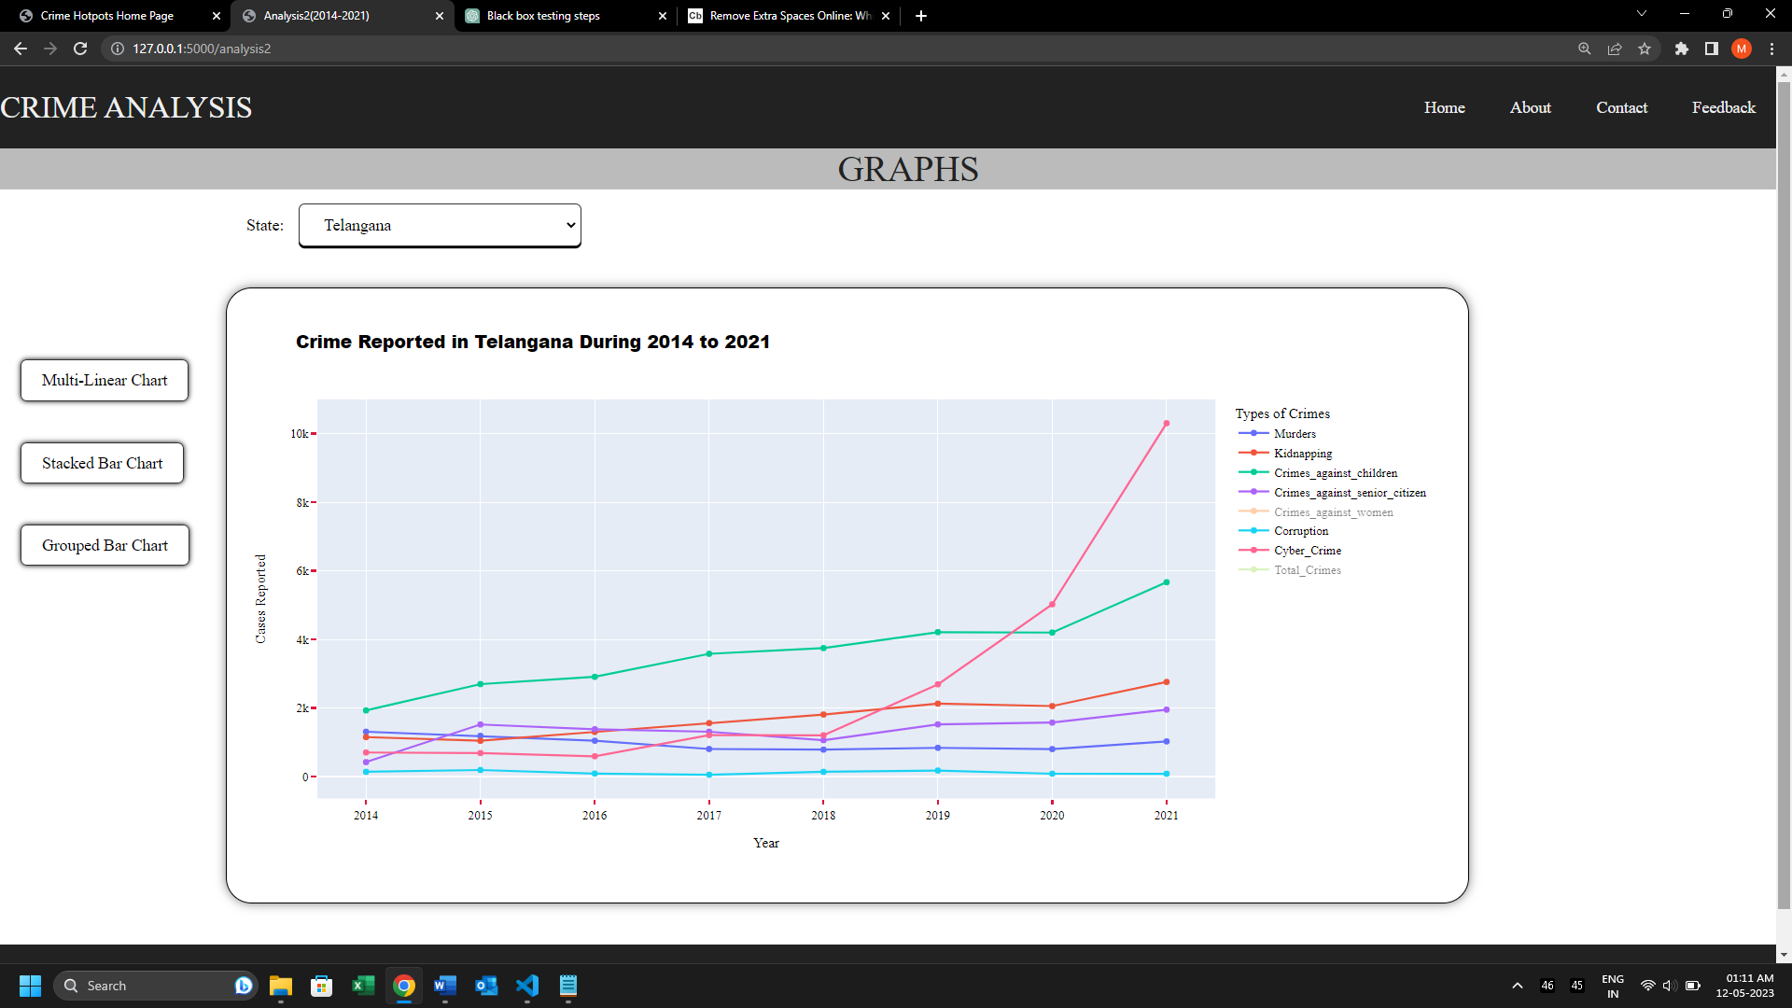This screenshot has width=1792, height=1008.
Task: Open VS Code from the taskbar
Action: tap(527, 986)
